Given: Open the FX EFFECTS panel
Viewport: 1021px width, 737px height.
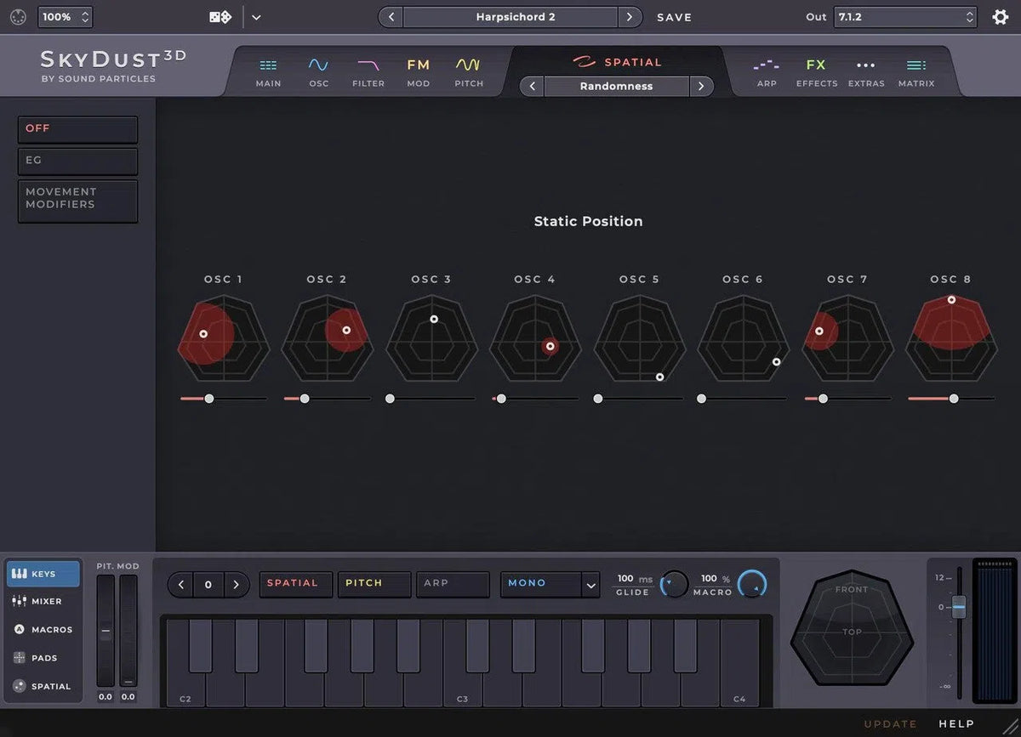Looking at the screenshot, I should click(x=816, y=71).
